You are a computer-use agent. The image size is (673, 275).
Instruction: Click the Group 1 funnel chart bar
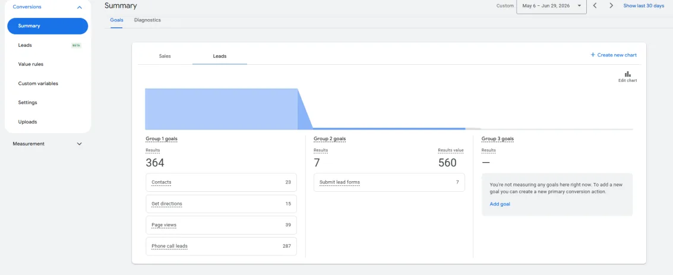221,109
